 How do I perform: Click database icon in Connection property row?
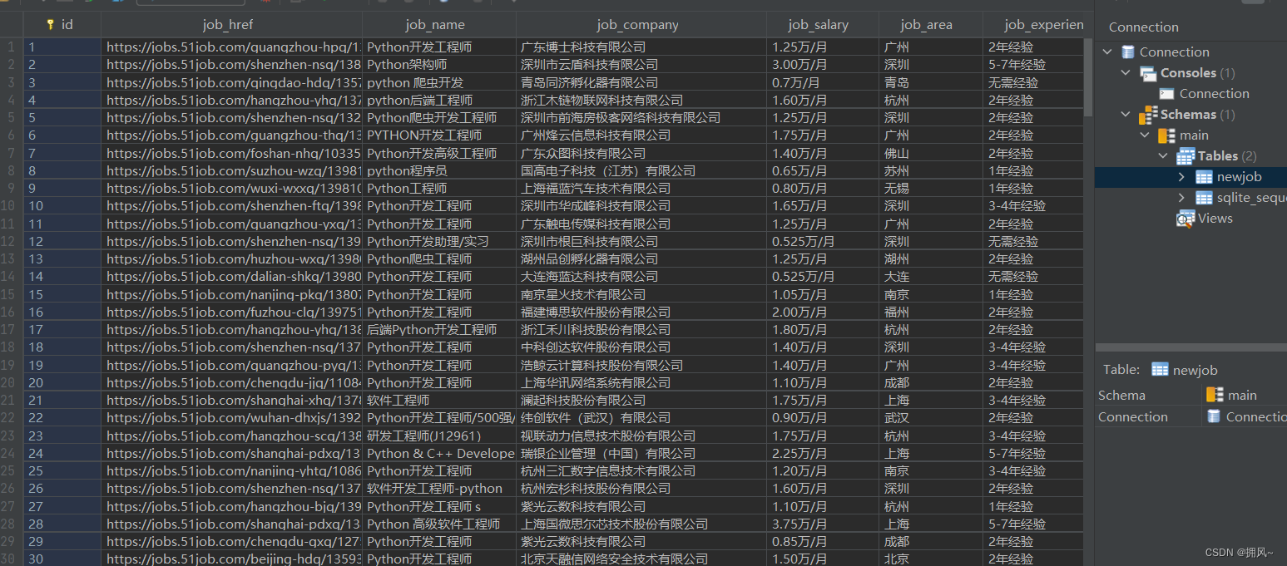[1215, 416]
